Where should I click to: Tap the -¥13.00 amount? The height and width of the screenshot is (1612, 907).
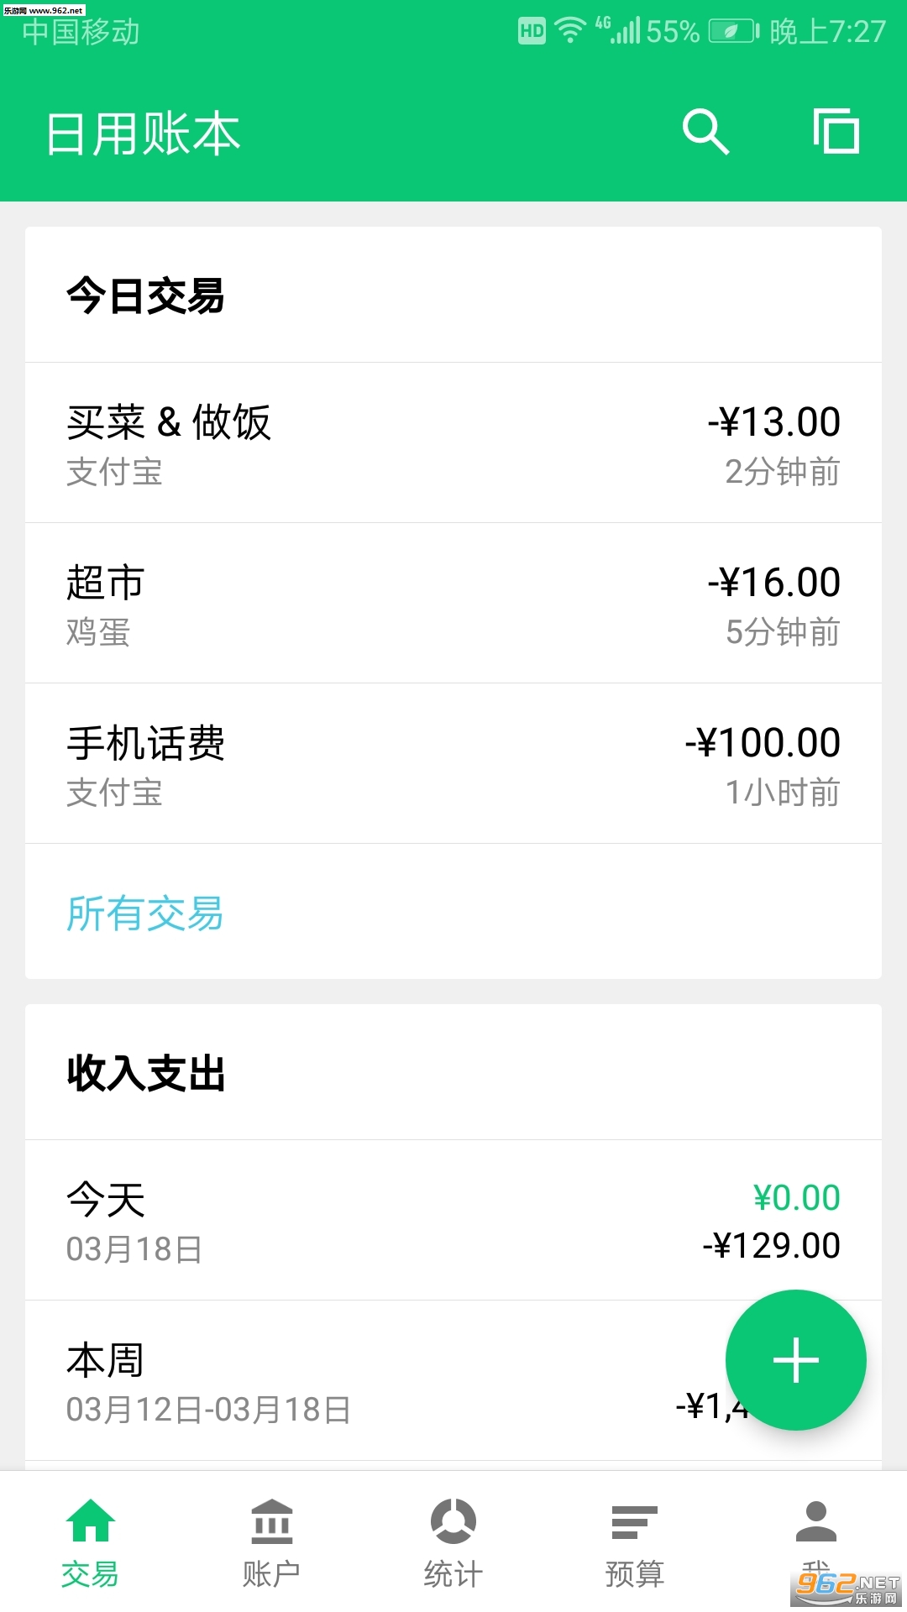[773, 421]
